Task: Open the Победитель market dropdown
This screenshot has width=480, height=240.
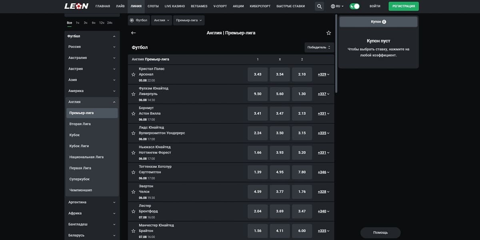Action: tap(319, 47)
